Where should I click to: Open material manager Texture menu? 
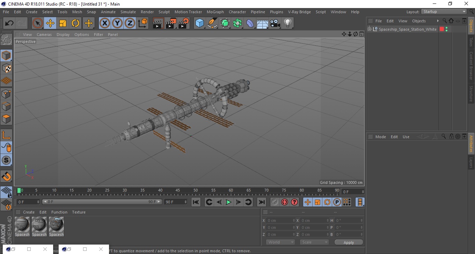coord(79,212)
